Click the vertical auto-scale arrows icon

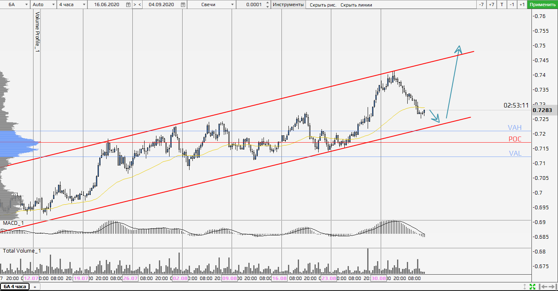pyautogui.click(x=525, y=287)
